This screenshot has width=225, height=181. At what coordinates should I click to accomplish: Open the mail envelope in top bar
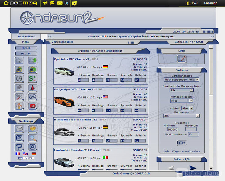(x=60, y=3)
